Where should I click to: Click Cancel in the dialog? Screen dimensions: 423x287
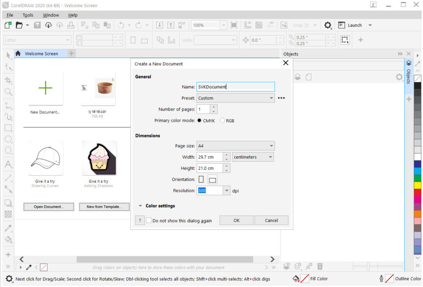coord(271,221)
